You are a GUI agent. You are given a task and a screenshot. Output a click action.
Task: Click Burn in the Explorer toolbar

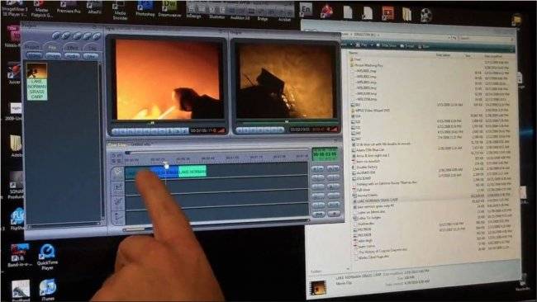coord(425,46)
